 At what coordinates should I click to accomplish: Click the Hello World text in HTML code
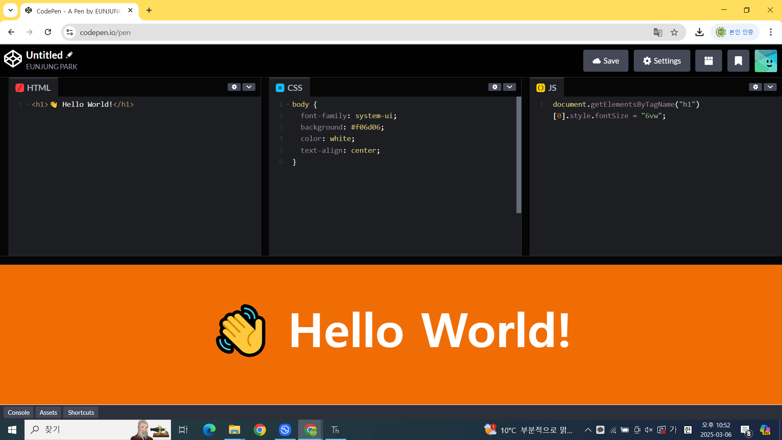point(87,104)
